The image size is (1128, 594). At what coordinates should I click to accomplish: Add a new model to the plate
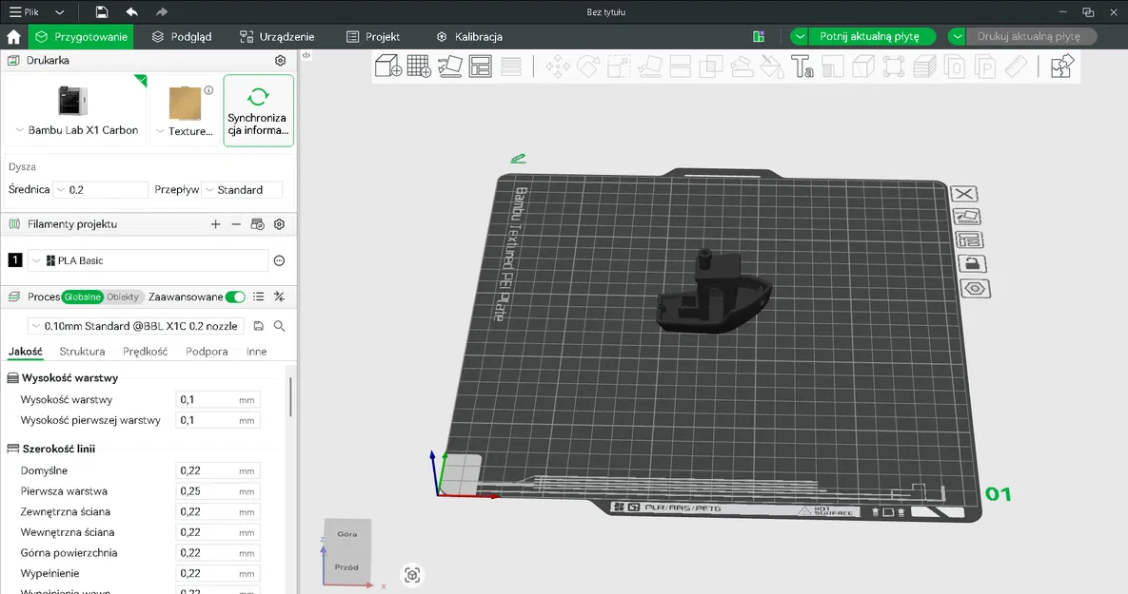(x=386, y=66)
